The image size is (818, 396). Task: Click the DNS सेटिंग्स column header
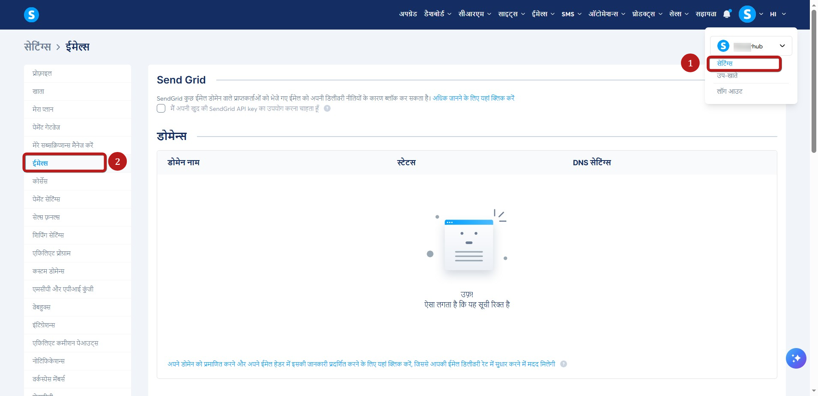pos(592,163)
